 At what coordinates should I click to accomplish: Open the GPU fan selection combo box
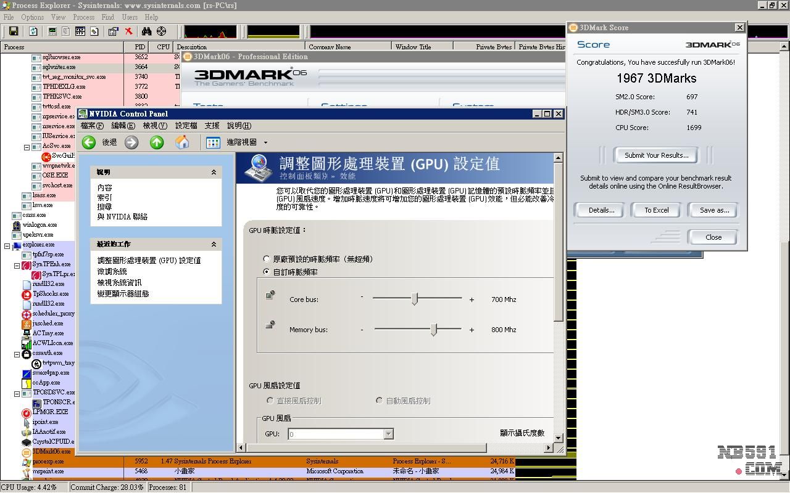pyautogui.click(x=388, y=434)
